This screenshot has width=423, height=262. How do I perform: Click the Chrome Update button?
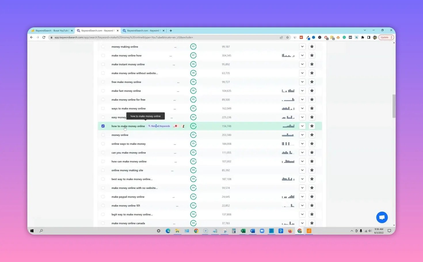point(384,37)
